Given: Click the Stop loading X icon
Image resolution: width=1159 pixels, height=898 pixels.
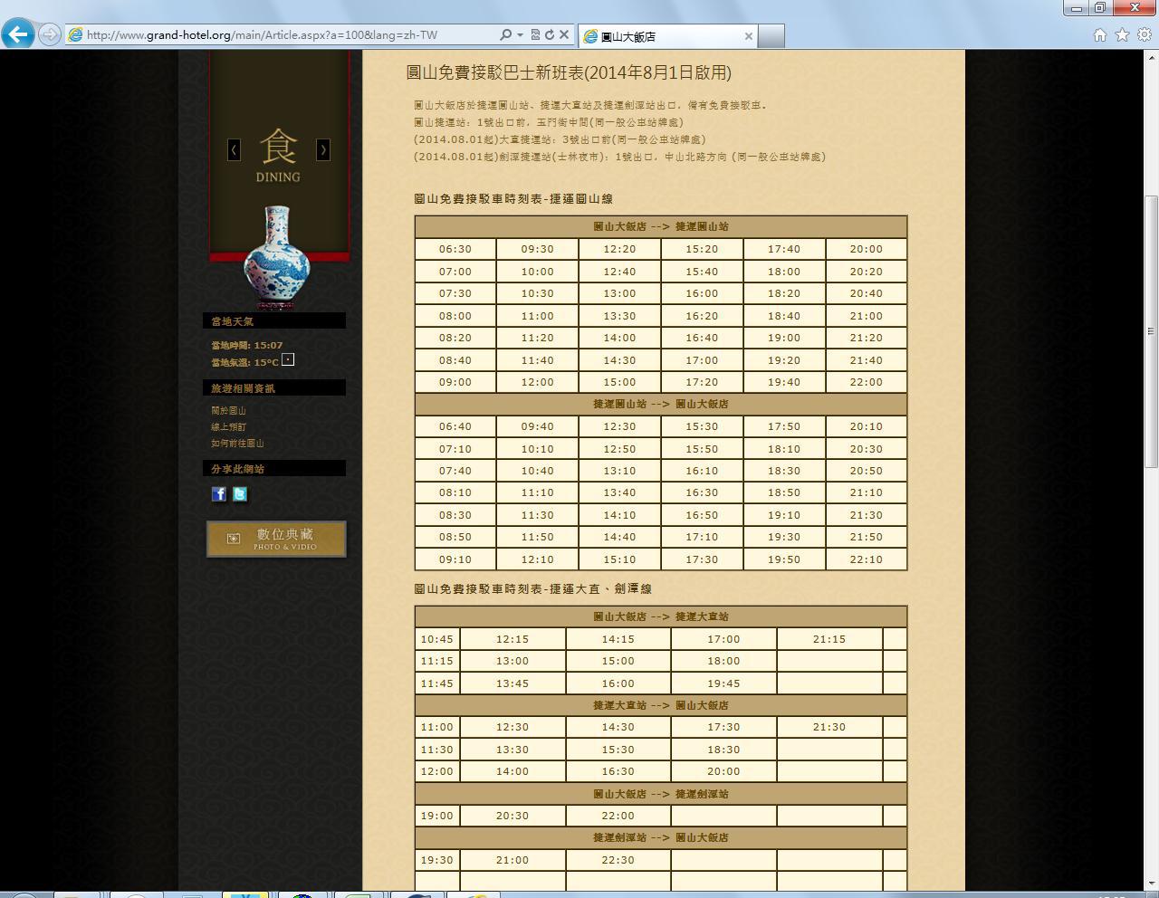Looking at the screenshot, I should click(x=564, y=34).
